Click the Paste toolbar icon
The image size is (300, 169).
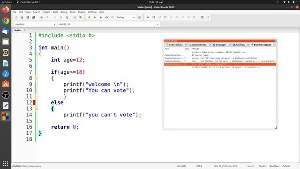pos(67,17)
